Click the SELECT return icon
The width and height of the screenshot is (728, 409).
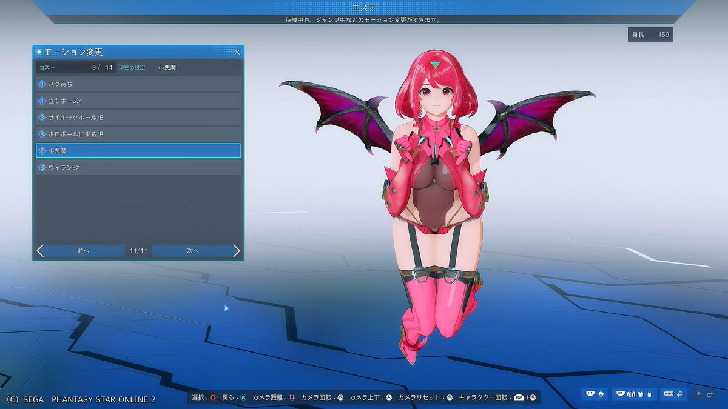[674, 394]
